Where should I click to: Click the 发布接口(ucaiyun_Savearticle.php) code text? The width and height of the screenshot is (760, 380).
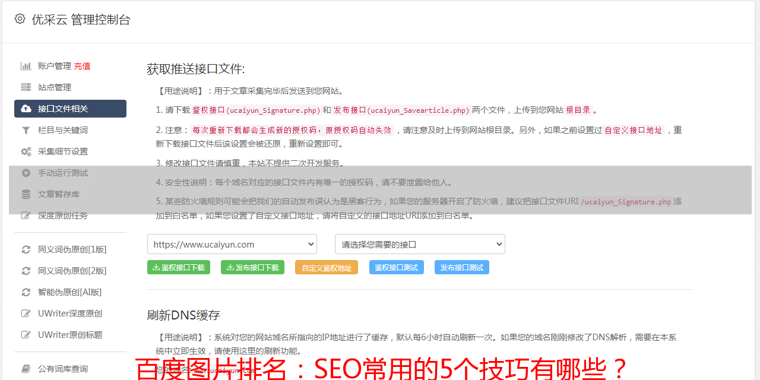tap(401, 110)
